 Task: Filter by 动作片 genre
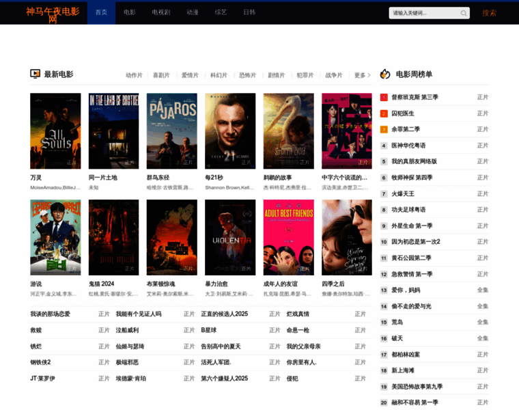[134, 75]
